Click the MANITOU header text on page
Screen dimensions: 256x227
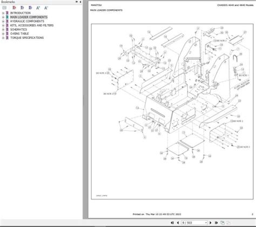click(96, 5)
